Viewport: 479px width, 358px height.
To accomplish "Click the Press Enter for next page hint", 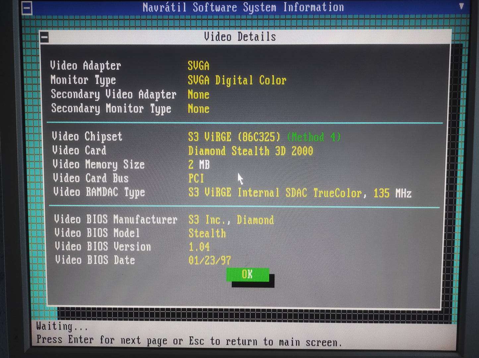I will point(189,341).
